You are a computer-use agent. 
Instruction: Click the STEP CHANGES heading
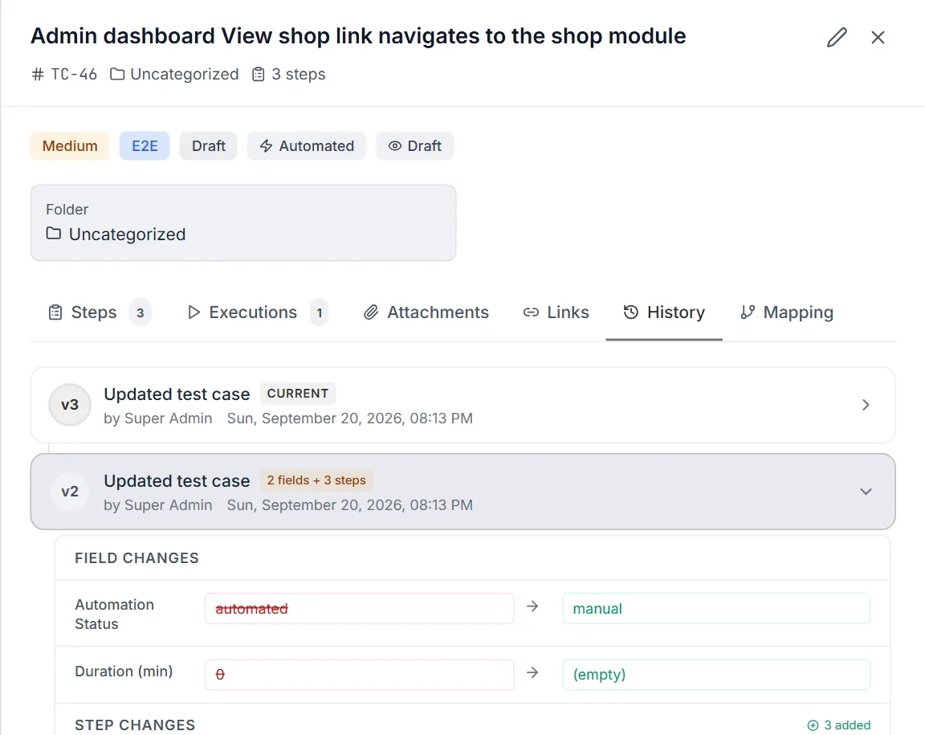(135, 725)
